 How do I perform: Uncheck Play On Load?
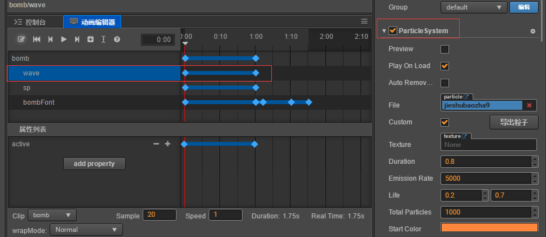[444, 66]
